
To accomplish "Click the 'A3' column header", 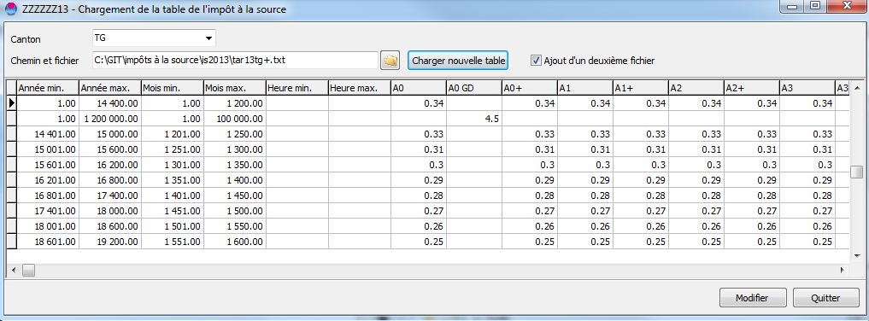I will tap(807, 88).
